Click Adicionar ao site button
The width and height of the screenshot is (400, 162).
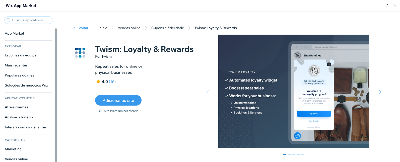point(118,100)
